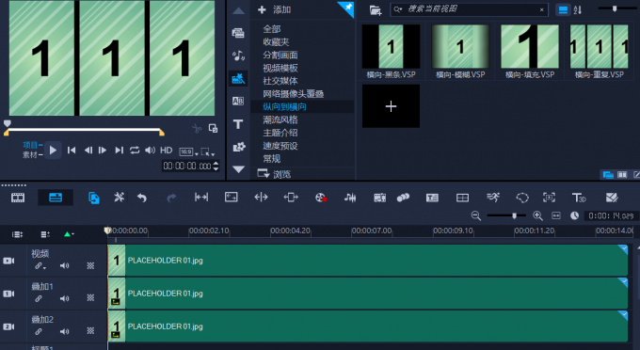The width and height of the screenshot is (640, 350).
Task: Click the search current view field
Action: coord(470,9)
